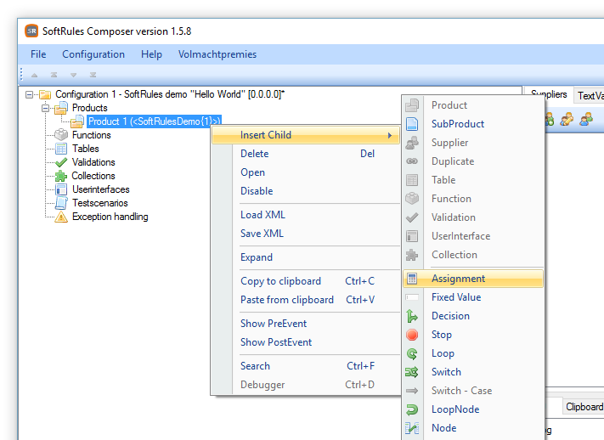Select Functions tree item label
The height and width of the screenshot is (440, 604).
click(x=91, y=135)
